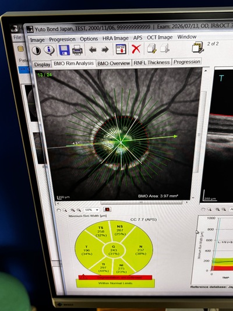Click the TI 297 sector of chart
233x311 pixels.
(103, 267)
